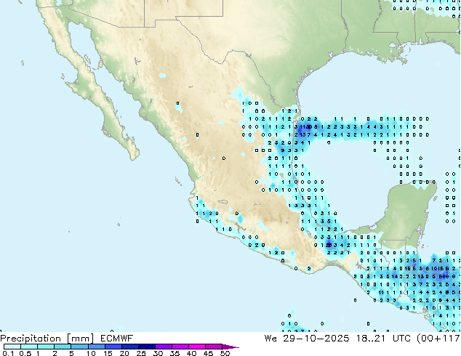Click the 20–25 mm legend color swatch
Screen dimensions: 461x356
pyautogui.click(x=130, y=347)
